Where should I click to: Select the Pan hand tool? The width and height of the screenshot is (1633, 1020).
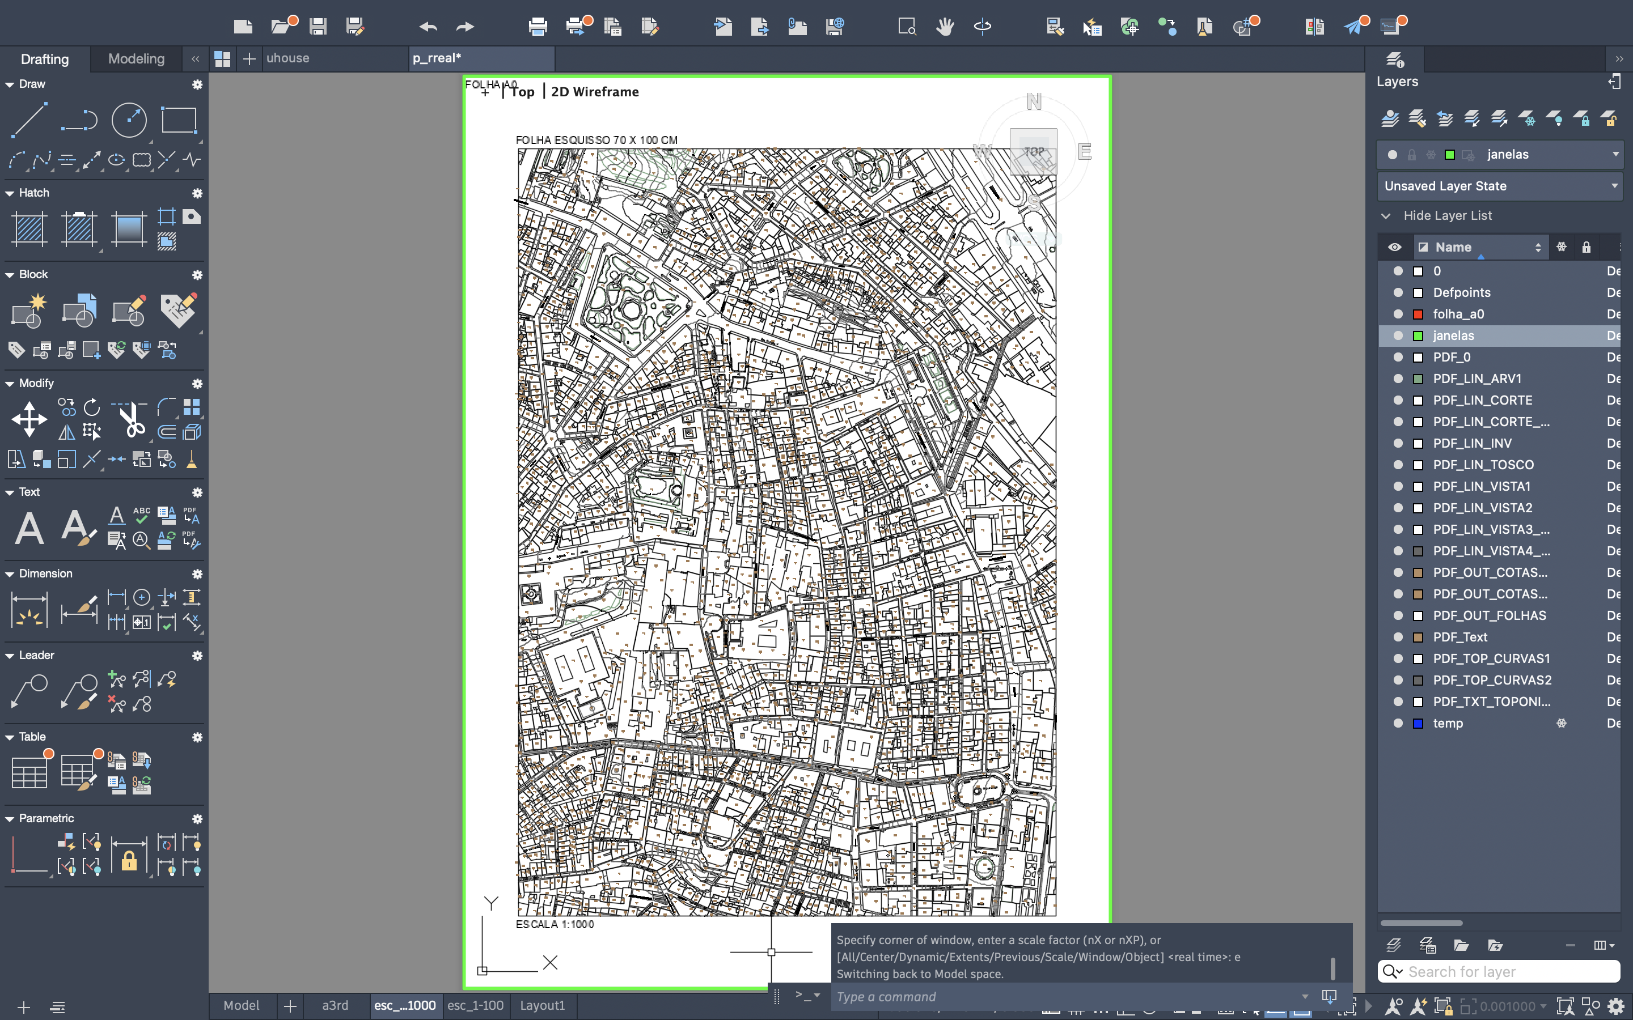pyautogui.click(x=945, y=26)
